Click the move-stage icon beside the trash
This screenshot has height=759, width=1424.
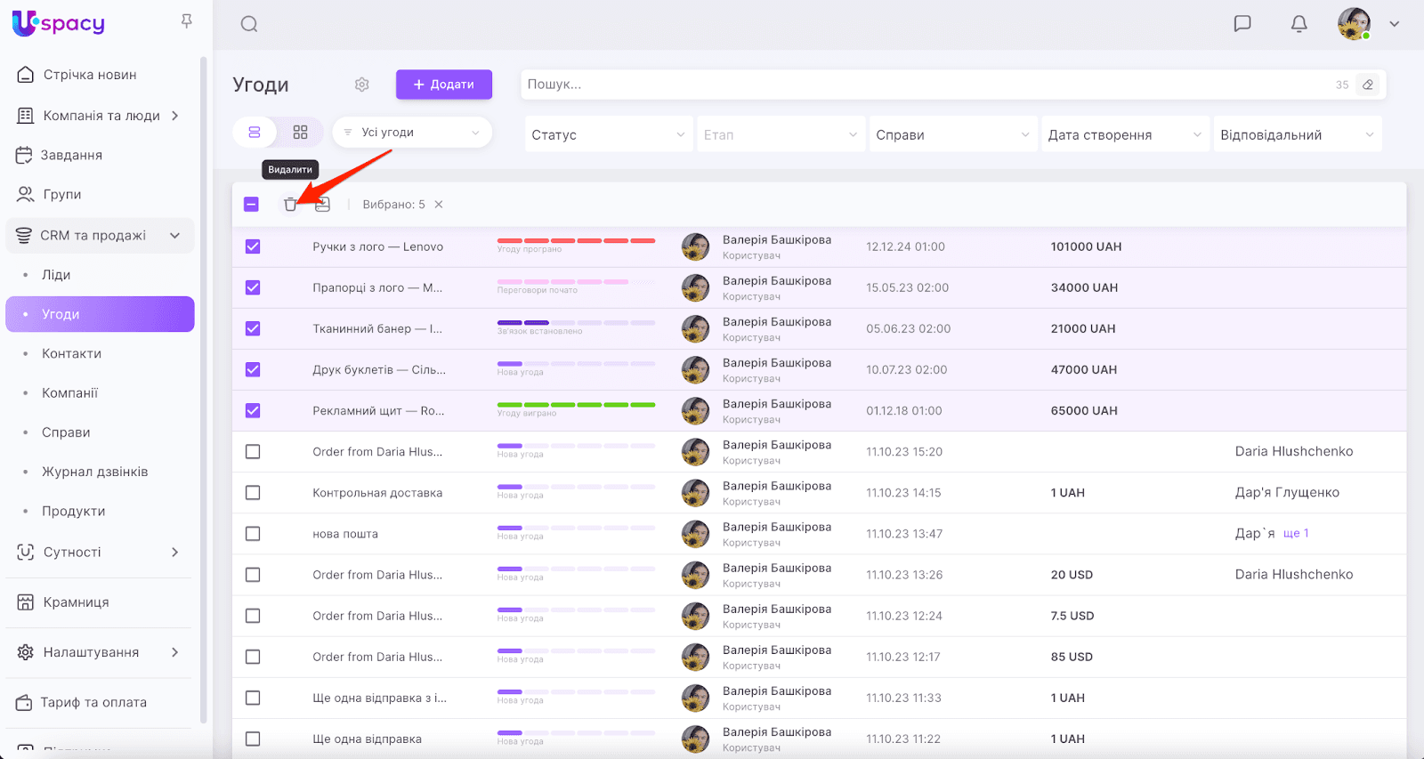[322, 205]
